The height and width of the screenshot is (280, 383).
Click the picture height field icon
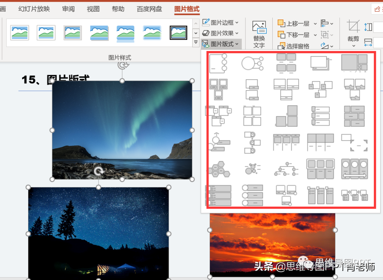pyautogui.click(x=368, y=27)
